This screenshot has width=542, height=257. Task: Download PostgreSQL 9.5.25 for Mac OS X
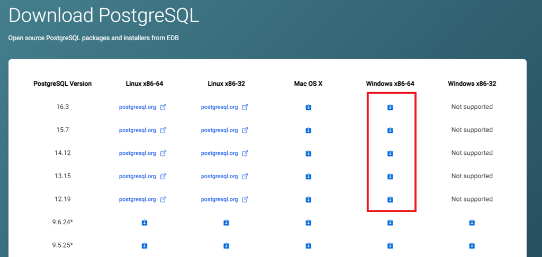tap(309, 245)
